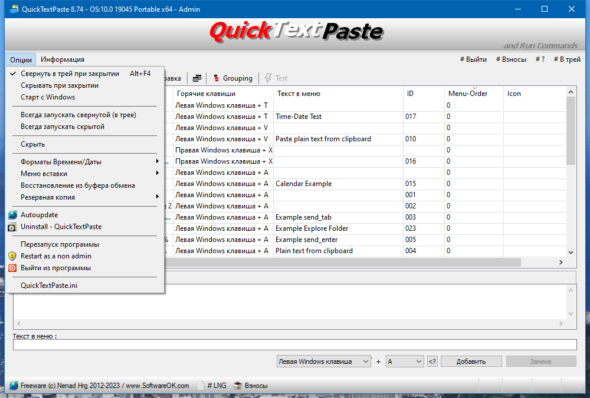Click the Текст в меню input field
590x398 pixels.
point(294,344)
